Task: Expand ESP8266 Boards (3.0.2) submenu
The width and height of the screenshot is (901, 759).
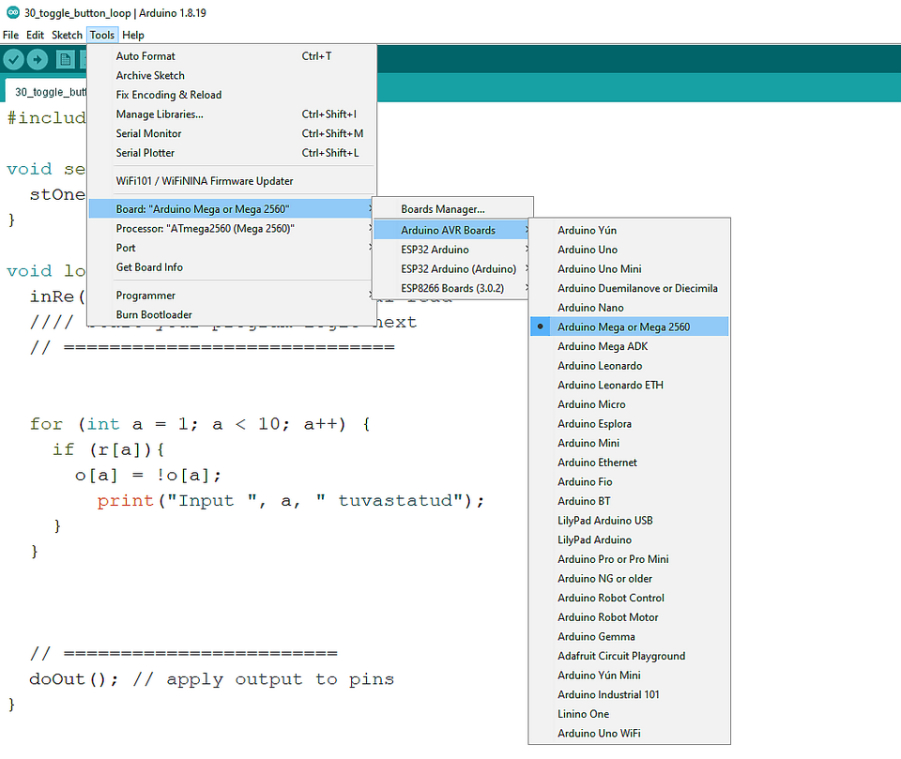Action: tap(450, 288)
